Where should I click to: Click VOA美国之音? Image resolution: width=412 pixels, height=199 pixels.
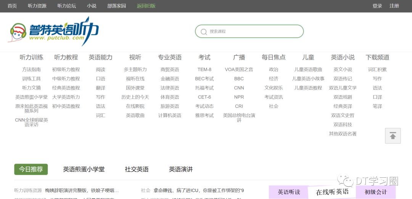239,70
